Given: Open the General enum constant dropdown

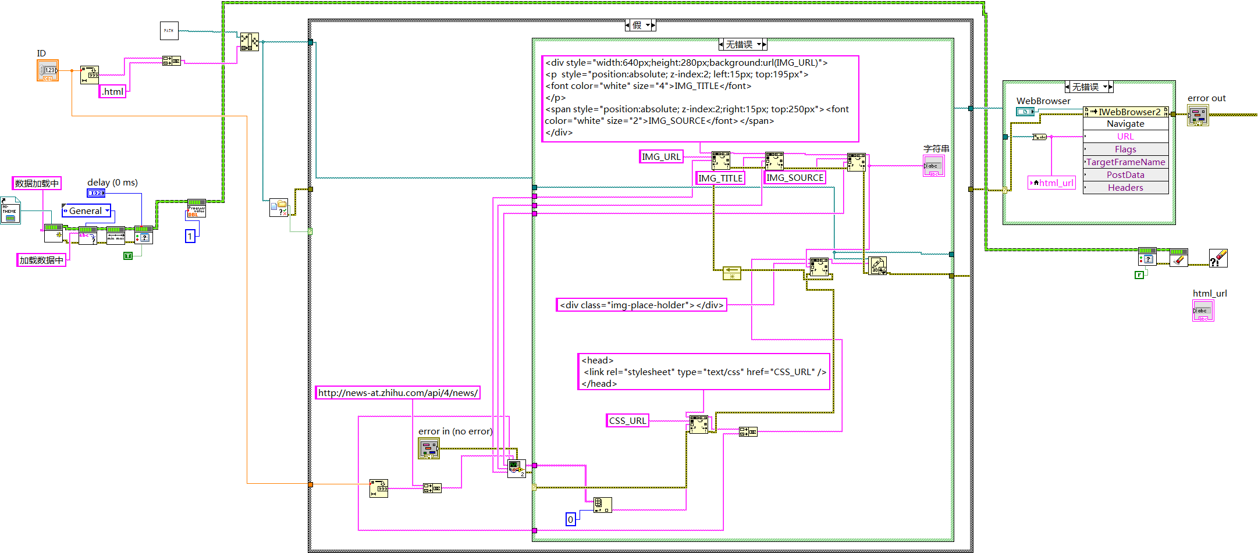Looking at the screenshot, I should [108, 211].
